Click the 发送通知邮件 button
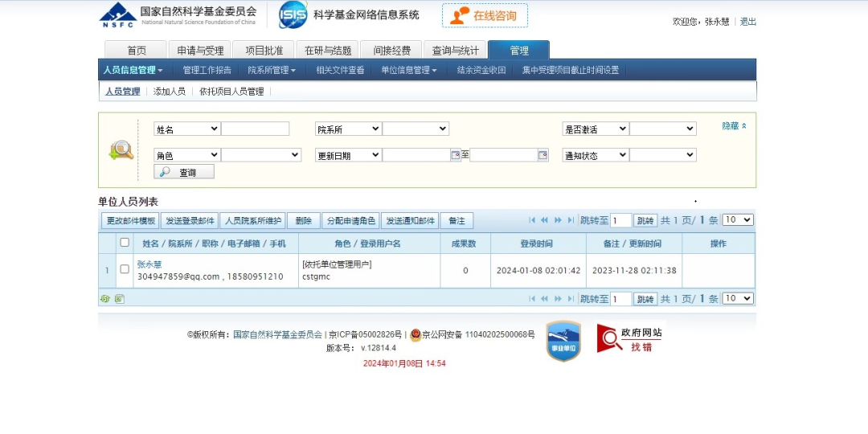The image size is (868, 434). (410, 221)
